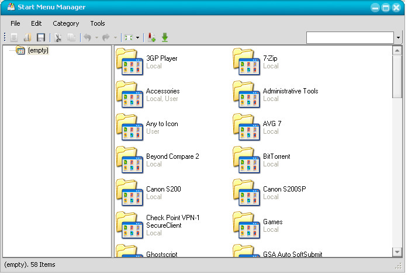
Task: Click the Open folder toolbar icon
Action: pos(27,38)
